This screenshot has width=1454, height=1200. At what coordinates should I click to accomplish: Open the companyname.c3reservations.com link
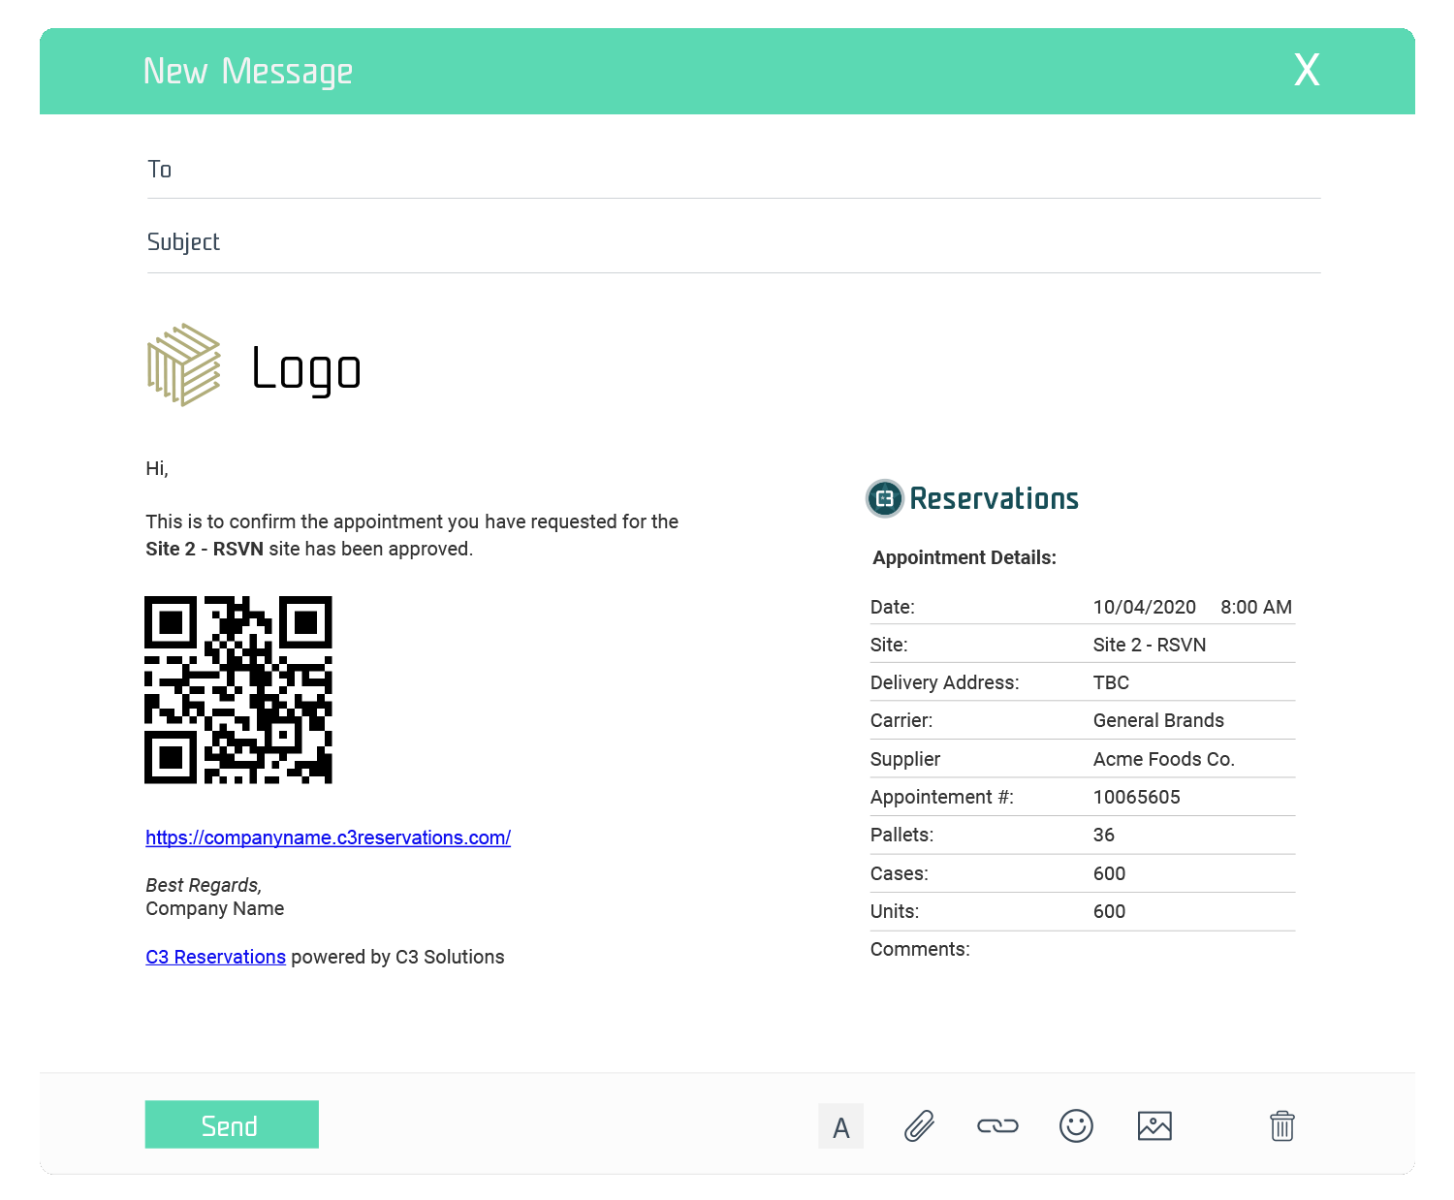tap(328, 837)
